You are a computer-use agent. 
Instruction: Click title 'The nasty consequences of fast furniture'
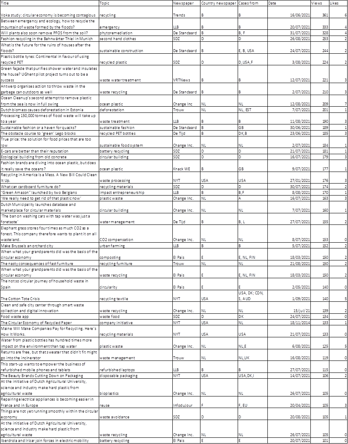50,264
